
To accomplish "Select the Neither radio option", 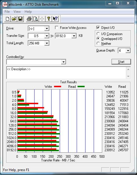I will click(98, 43).
